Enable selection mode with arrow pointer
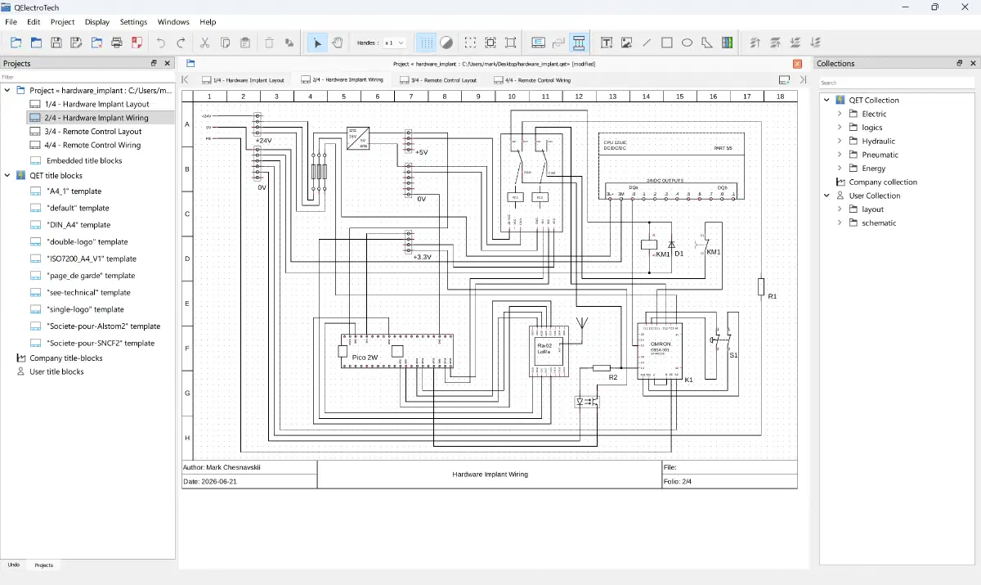The height and width of the screenshot is (585, 981). (x=317, y=43)
